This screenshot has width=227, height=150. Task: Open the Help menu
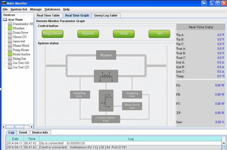coord(66,9)
